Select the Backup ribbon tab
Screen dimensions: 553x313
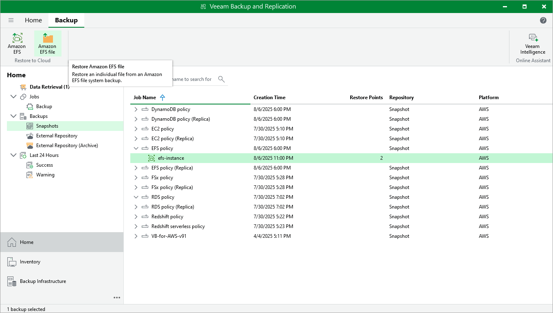(66, 20)
